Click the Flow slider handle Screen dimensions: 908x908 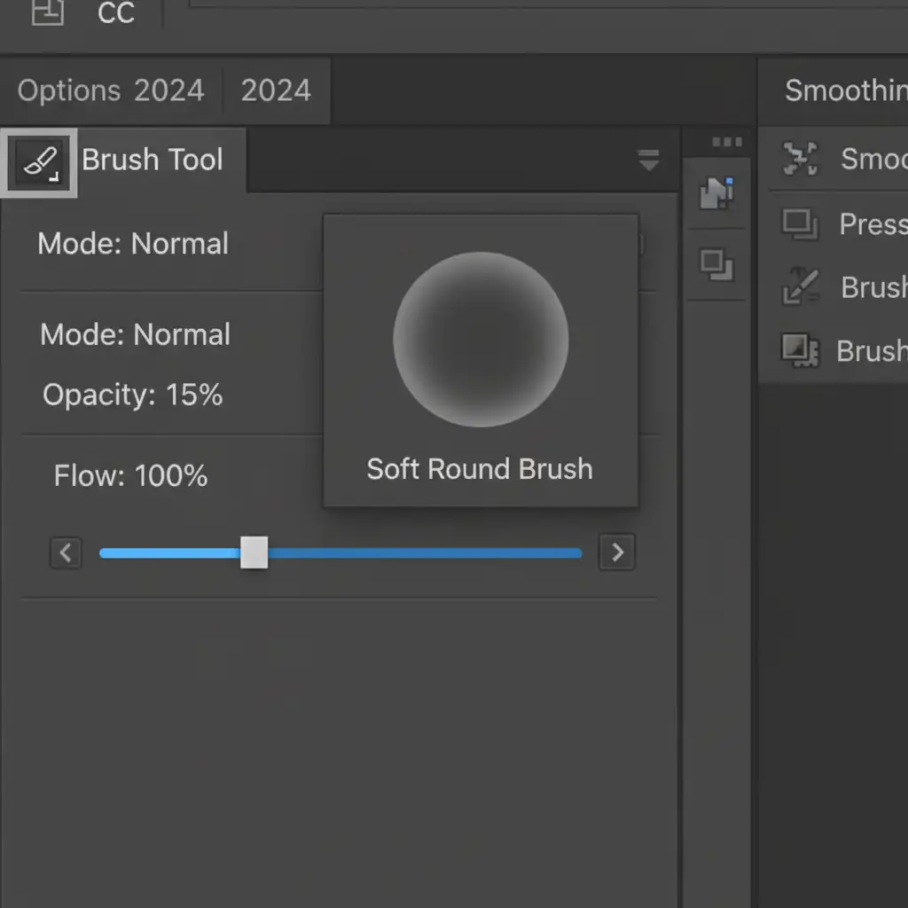pyautogui.click(x=254, y=552)
